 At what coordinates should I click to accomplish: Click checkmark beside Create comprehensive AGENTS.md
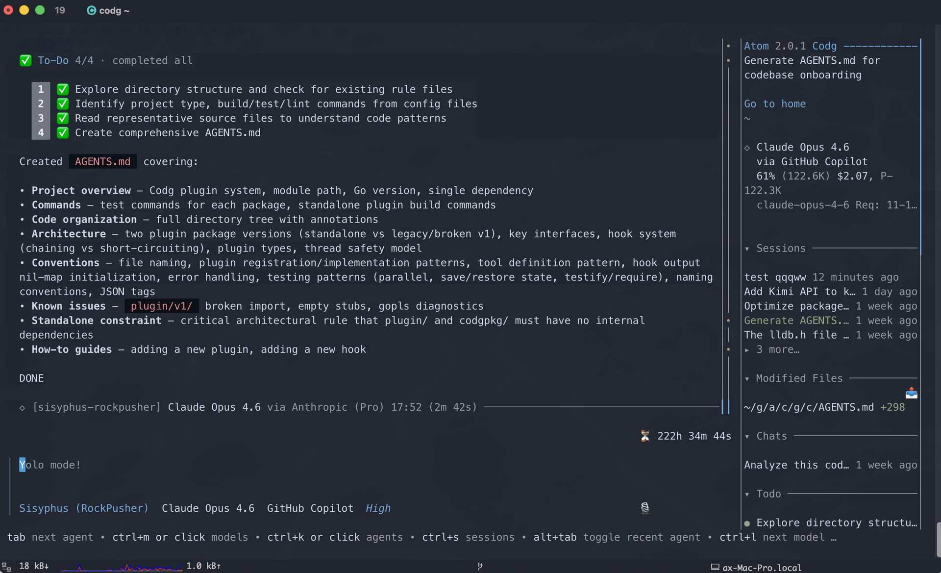tap(63, 132)
